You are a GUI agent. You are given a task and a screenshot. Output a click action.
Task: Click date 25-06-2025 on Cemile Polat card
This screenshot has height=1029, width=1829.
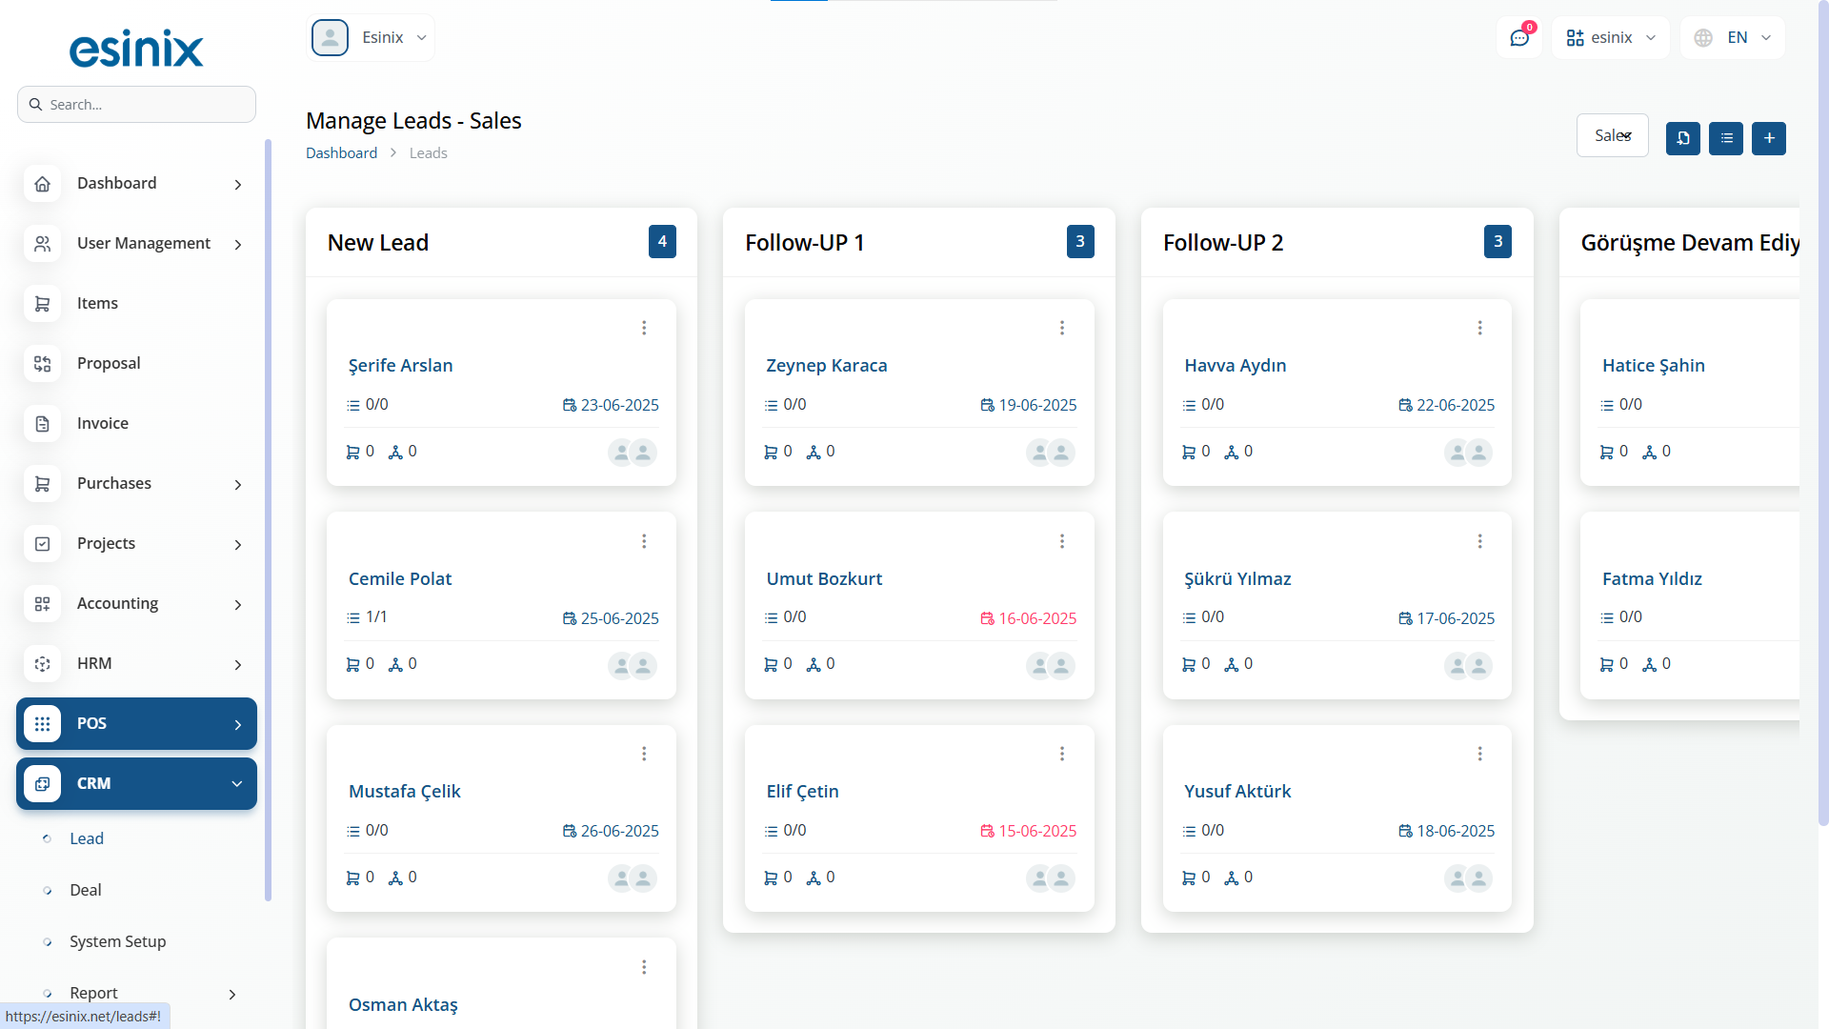[x=611, y=618]
